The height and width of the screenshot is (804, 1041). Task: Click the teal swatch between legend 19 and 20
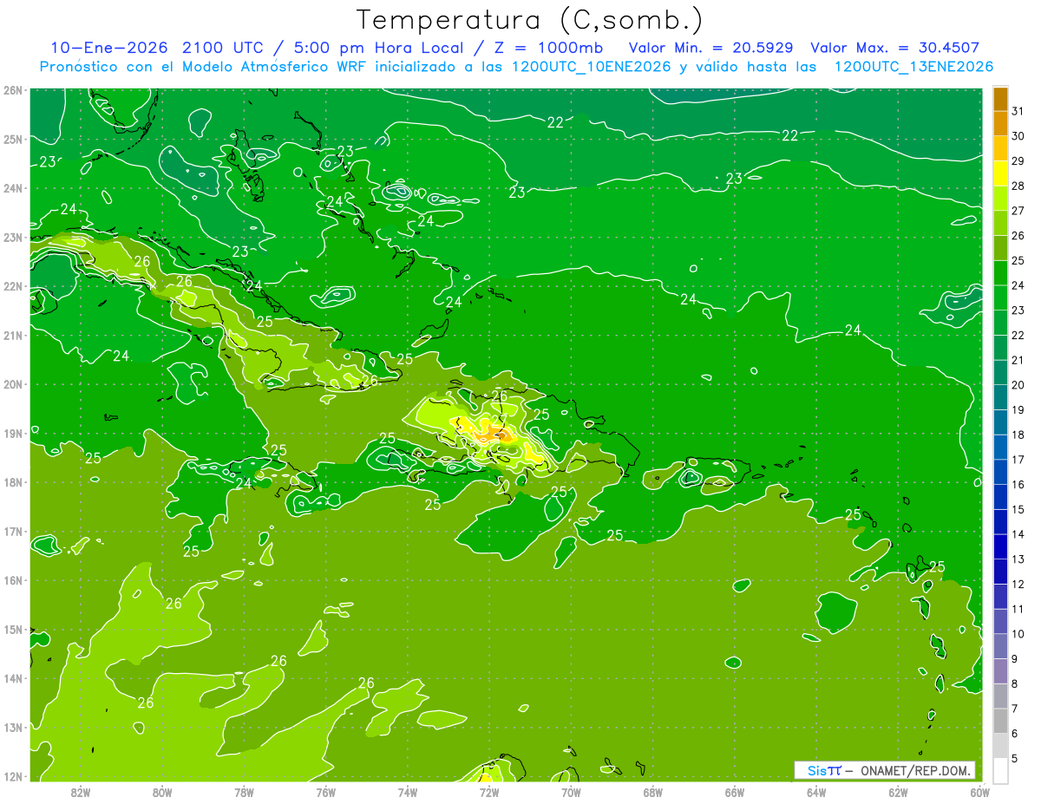1000,398
